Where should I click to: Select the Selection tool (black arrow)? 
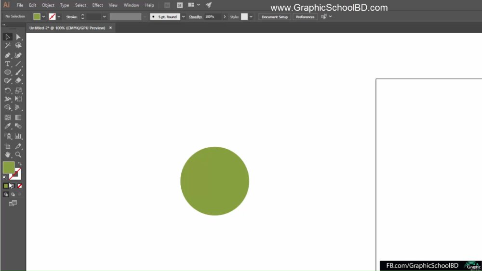pyautogui.click(x=8, y=37)
